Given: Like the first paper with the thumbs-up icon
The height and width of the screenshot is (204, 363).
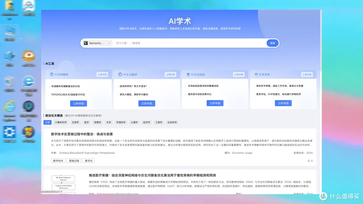Looking at the screenshot, I should (309, 161).
